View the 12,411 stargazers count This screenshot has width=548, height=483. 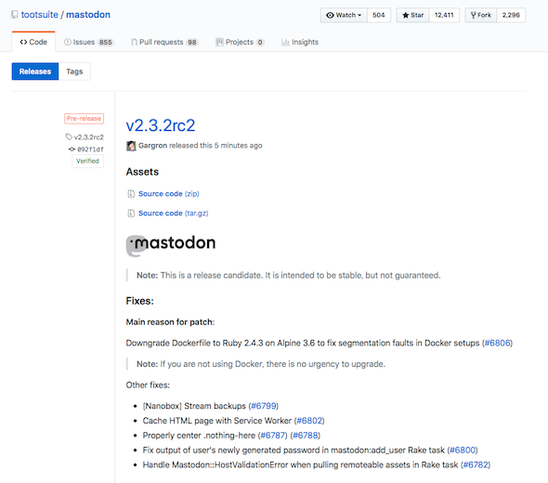[444, 15]
